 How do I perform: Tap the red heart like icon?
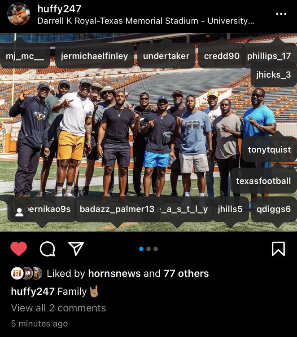tap(19, 248)
